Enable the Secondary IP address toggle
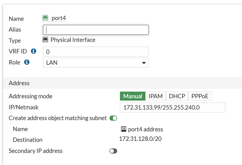242x165 pixels. tap(113, 151)
